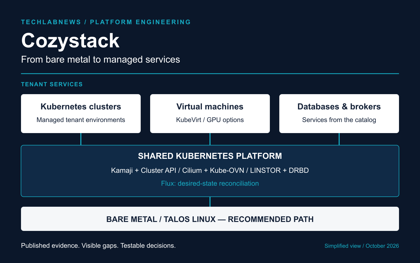Click the 'Kamaji + Cluster API' component line
This screenshot has width=420, height=263.
coord(210,170)
